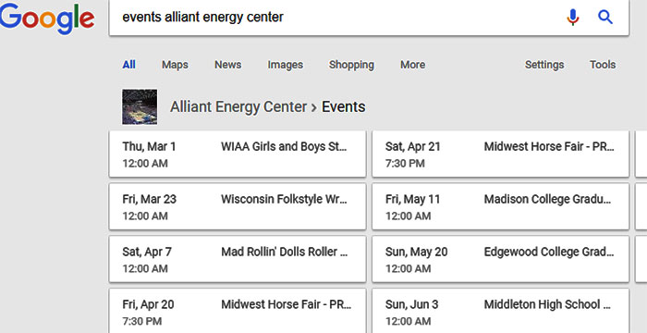Open the Madison College Graduation event May 11
Viewport: 647px width, 333px height.
pos(501,206)
